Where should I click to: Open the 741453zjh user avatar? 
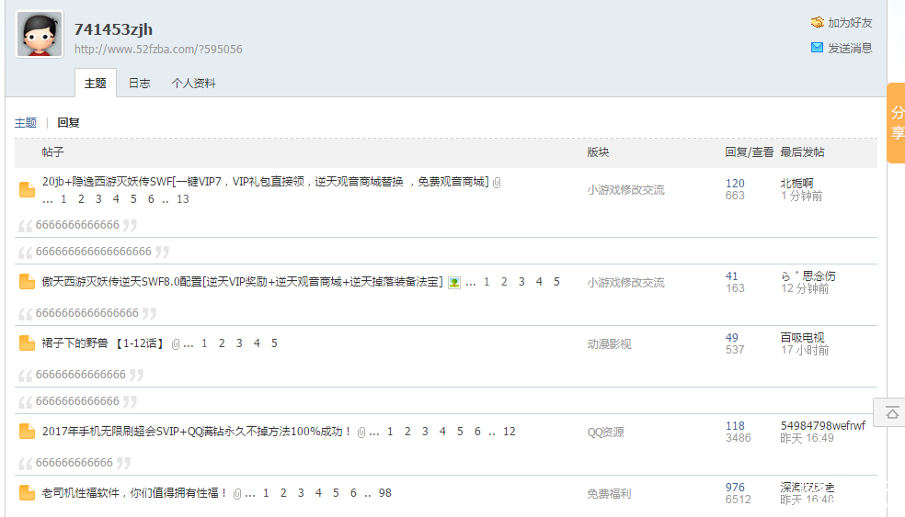coord(40,34)
